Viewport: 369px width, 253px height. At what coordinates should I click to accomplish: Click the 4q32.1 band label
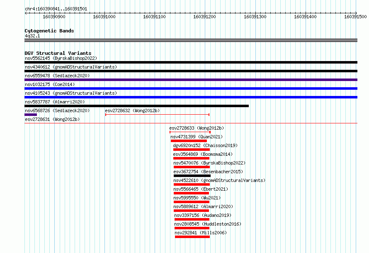point(32,36)
